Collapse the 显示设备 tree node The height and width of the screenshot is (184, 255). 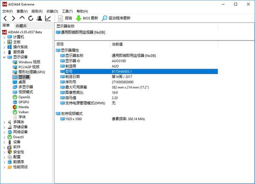(x=4, y=57)
